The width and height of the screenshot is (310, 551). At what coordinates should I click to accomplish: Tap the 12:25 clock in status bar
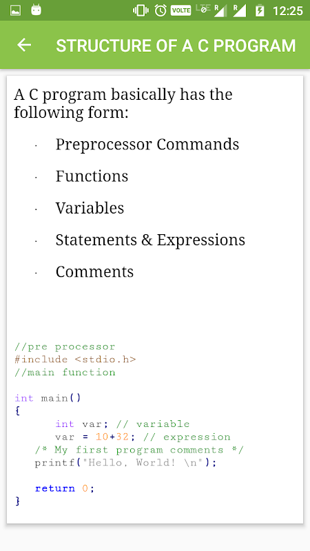[288, 11]
